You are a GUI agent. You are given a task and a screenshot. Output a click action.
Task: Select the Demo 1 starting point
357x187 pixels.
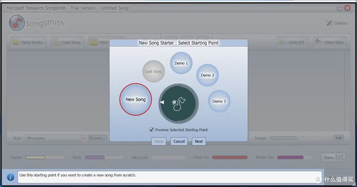[x=181, y=63]
